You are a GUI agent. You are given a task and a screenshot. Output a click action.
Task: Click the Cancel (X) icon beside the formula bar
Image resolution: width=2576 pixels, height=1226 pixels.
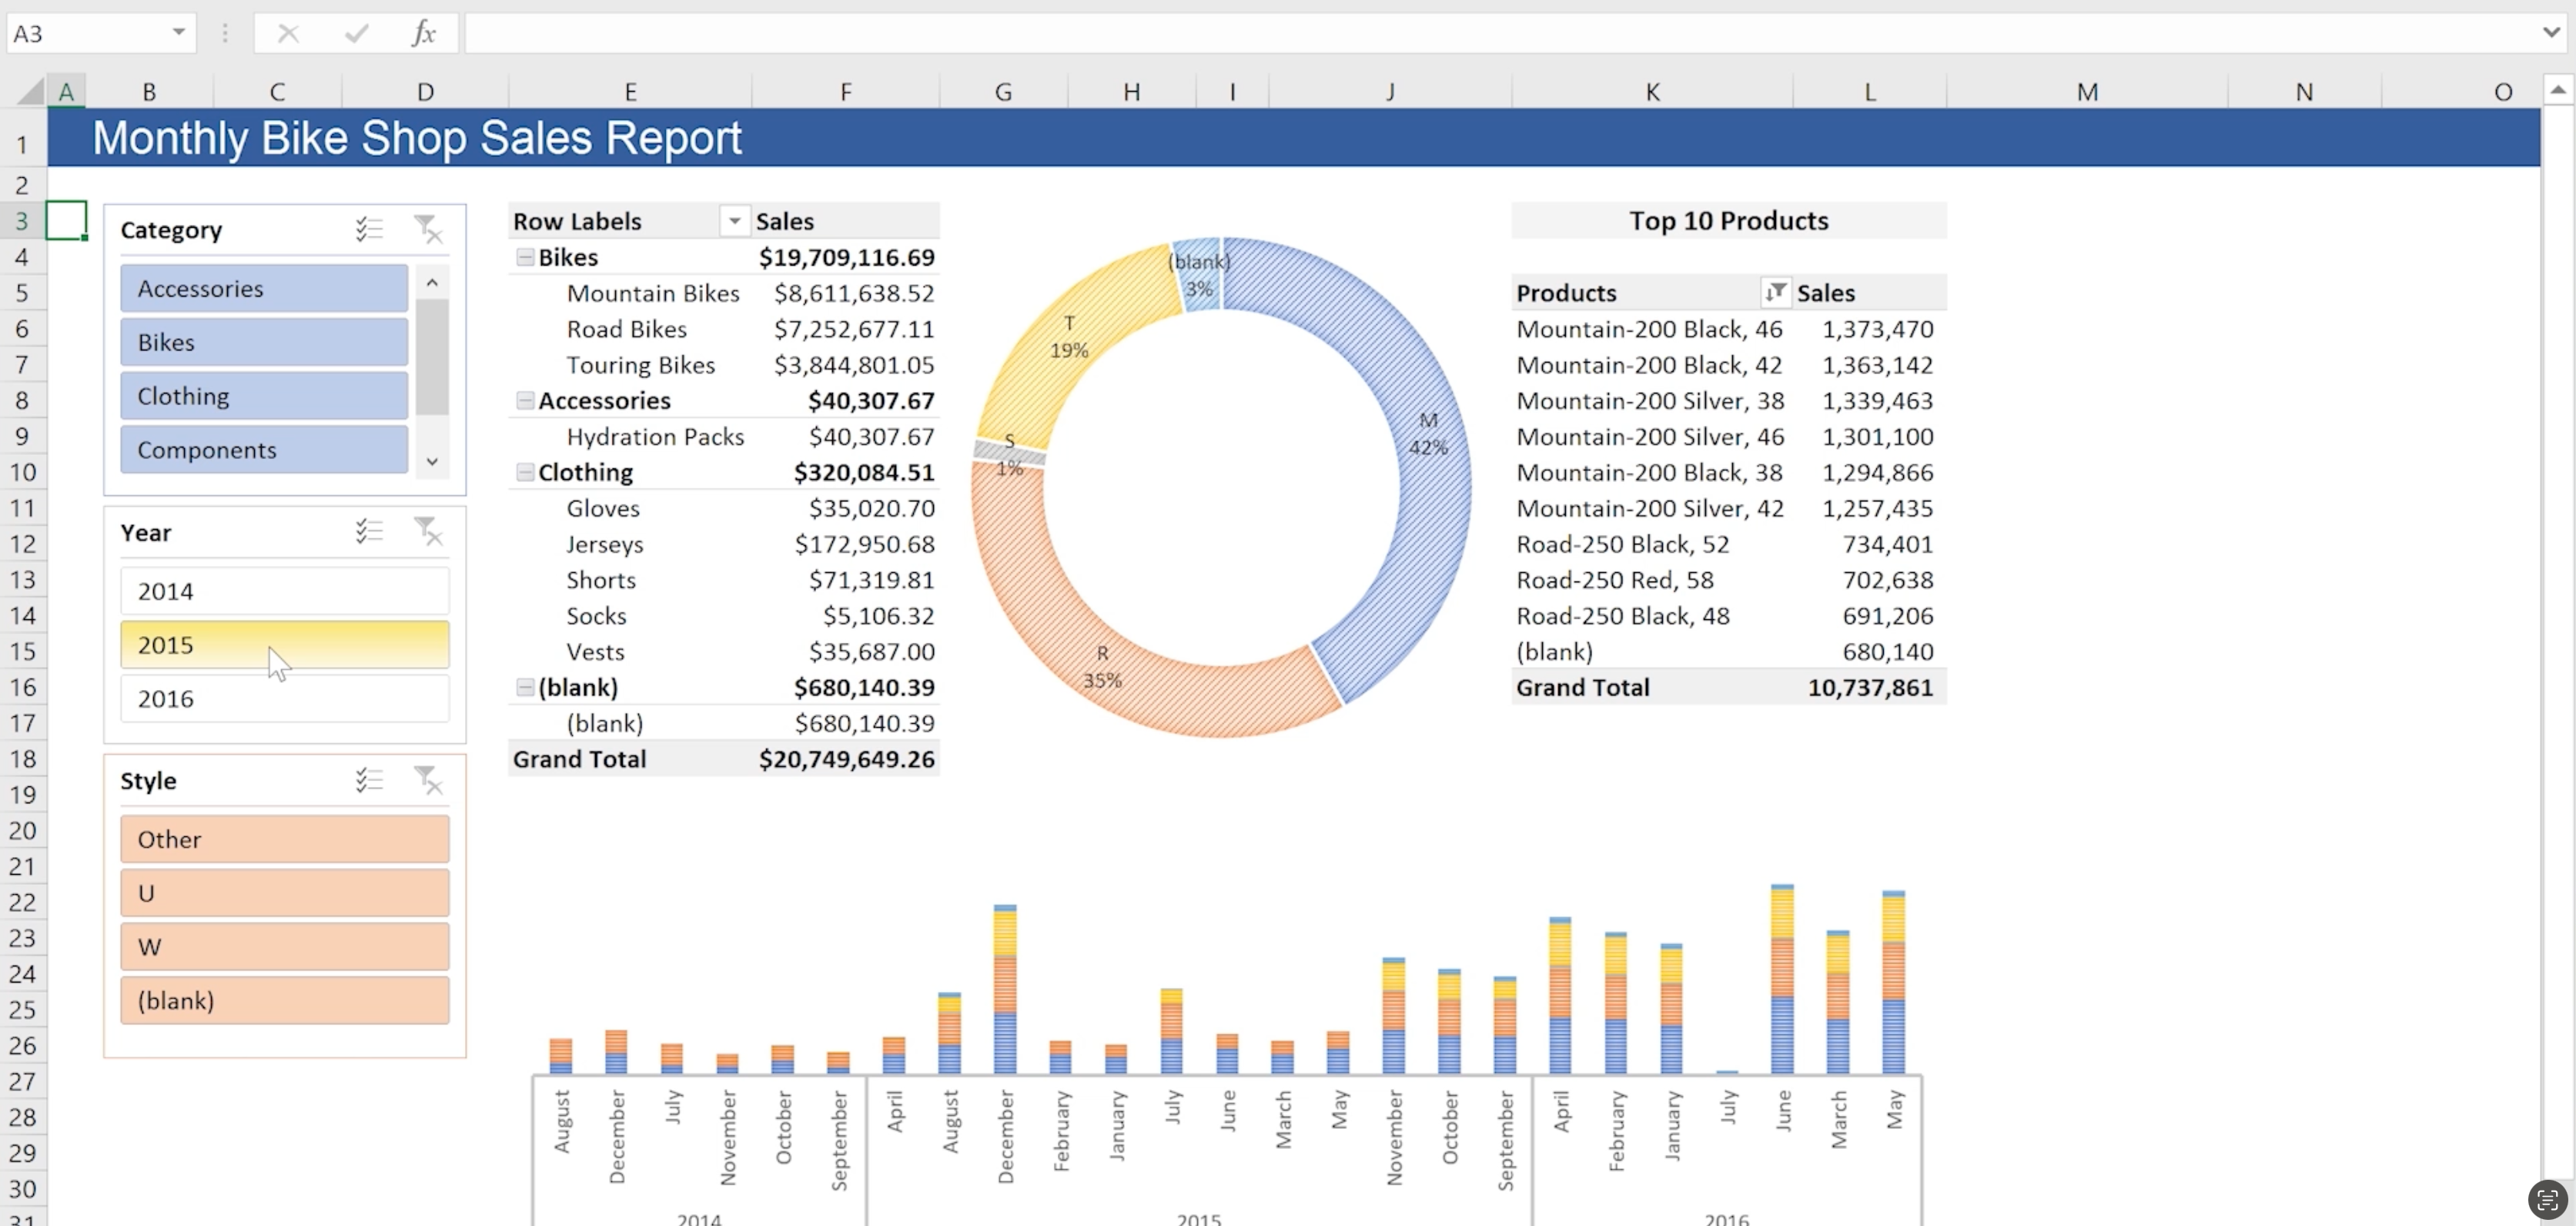288,33
